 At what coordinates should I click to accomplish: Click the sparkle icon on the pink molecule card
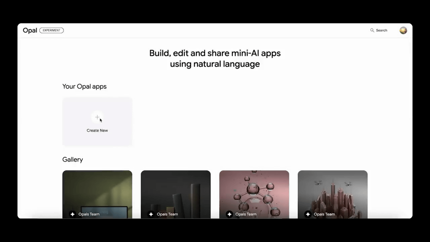click(229, 214)
